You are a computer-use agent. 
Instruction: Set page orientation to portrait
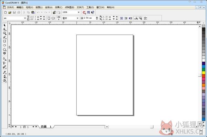click(49, 18)
